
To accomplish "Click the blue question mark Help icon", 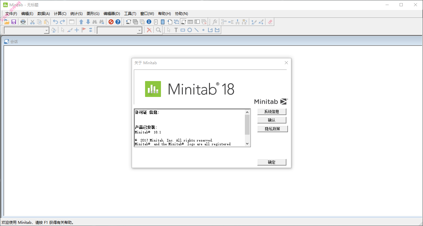I will point(118,22).
